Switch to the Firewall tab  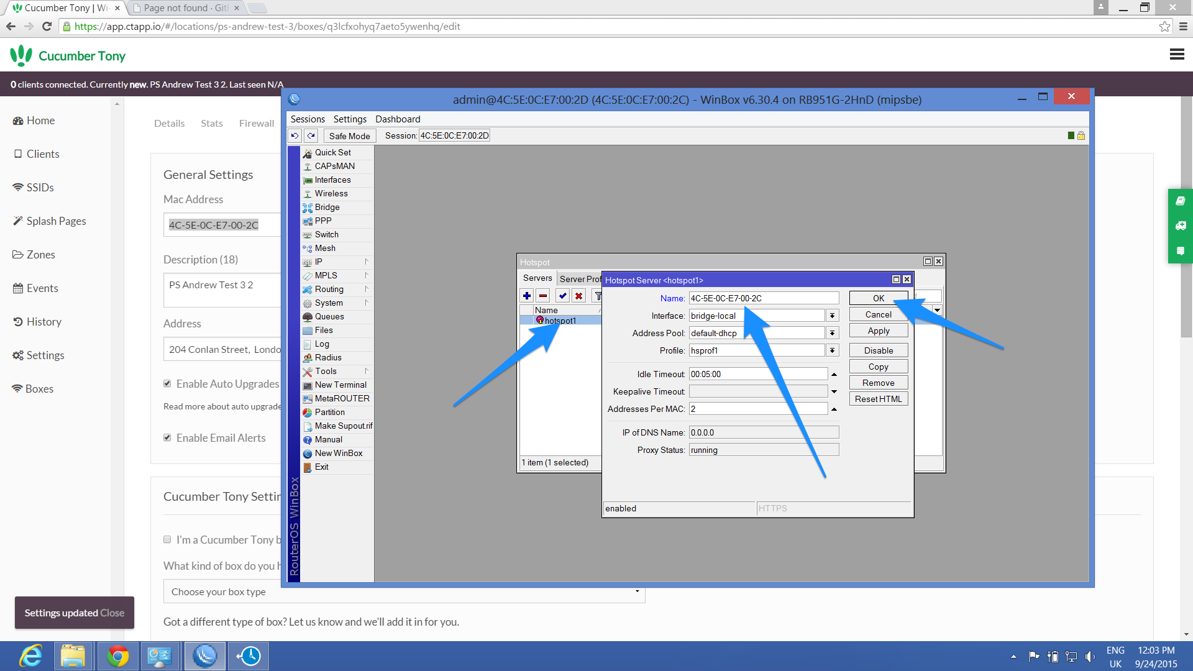pos(256,123)
